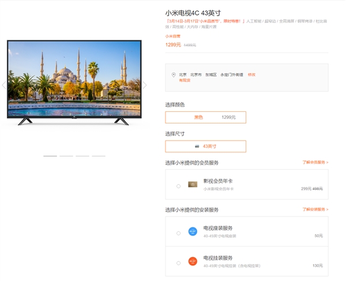Click the 40-49英寸电视座装 description

point(220,236)
